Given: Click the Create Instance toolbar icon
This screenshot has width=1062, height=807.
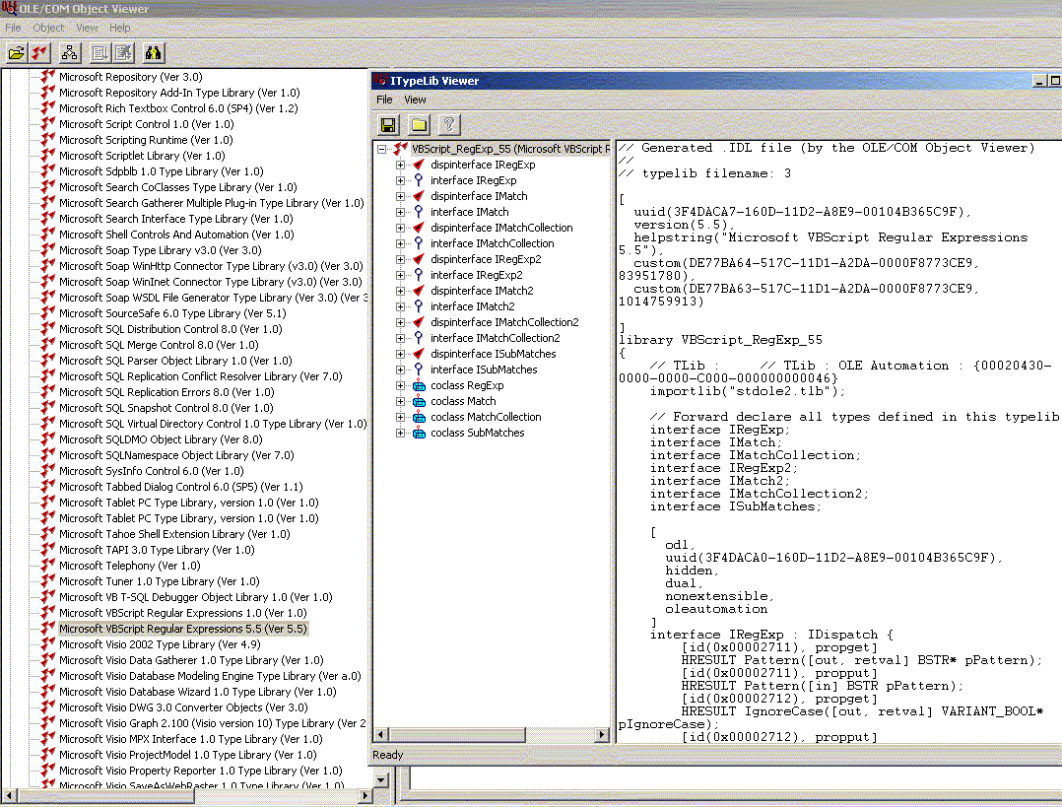Looking at the screenshot, I should (x=100, y=52).
